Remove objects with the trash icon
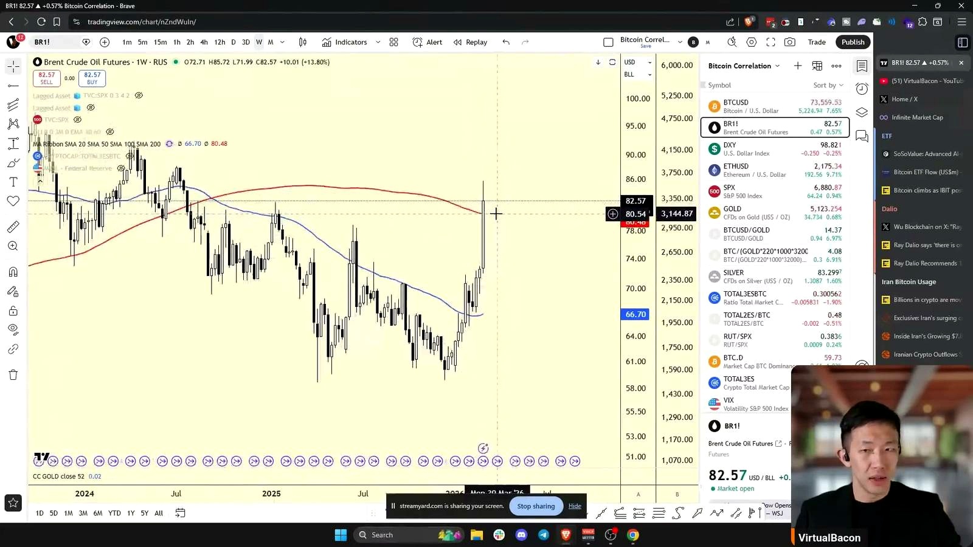The width and height of the screenshot is (973, 547). pos(13,374)
